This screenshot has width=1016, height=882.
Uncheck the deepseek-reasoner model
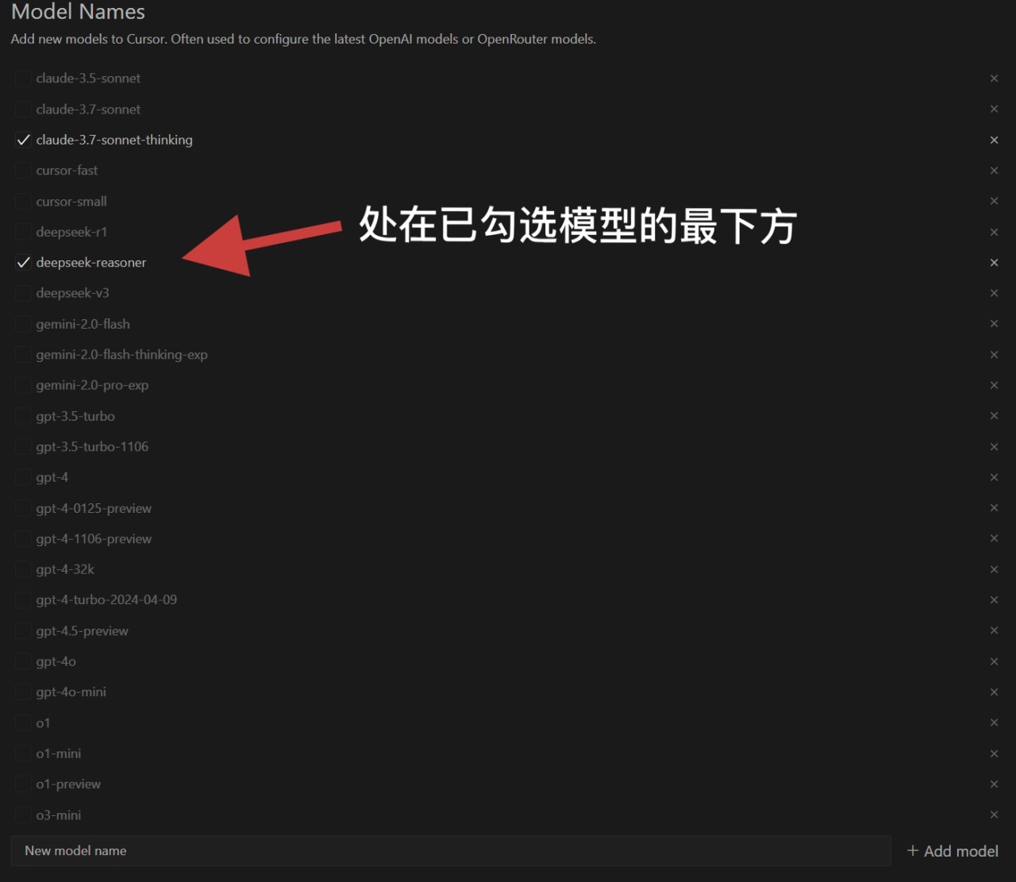click(x=23, y=263)
